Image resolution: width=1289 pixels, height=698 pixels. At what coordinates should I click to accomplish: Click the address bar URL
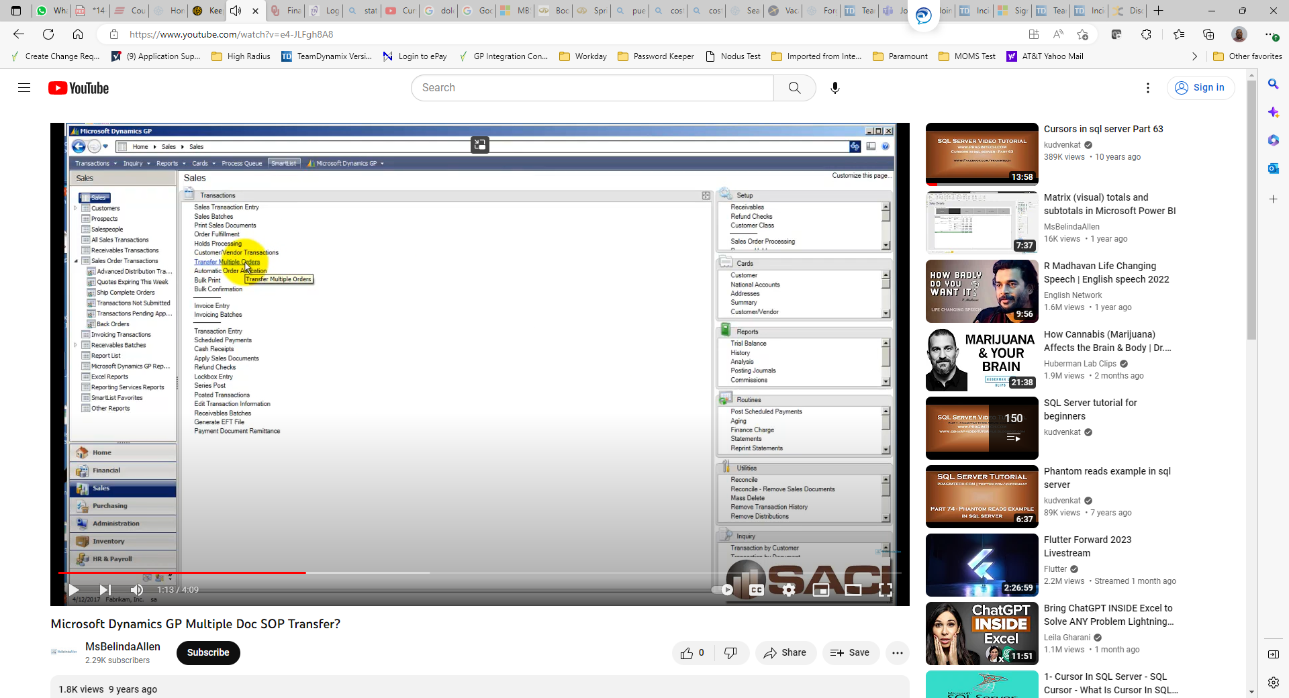[x=231, y=34]
